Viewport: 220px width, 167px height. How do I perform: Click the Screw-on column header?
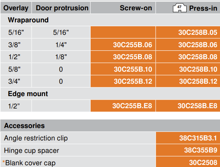[x=136, y=8]
